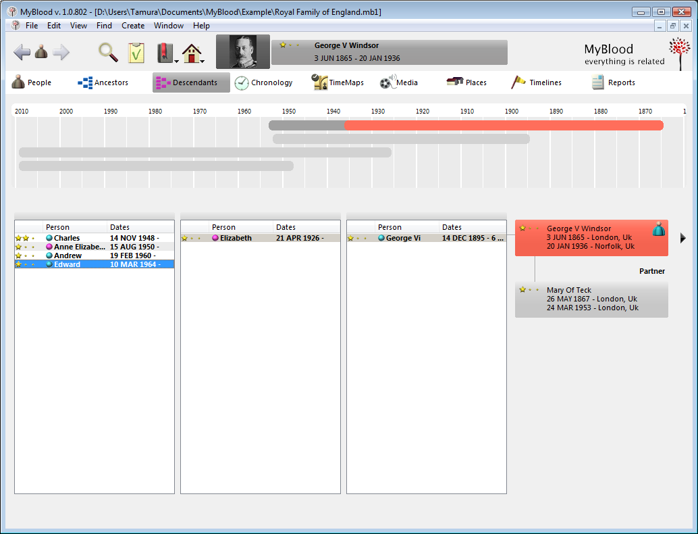Sort first list by Person column

(x=75, y=227)
